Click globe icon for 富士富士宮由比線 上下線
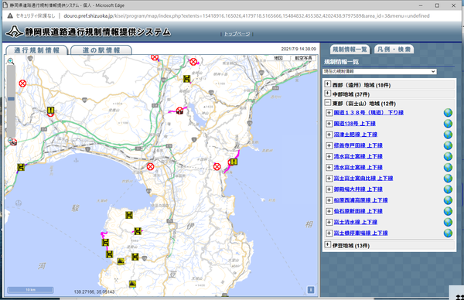This screenshot has height=300, width=464. click(448, 179)
